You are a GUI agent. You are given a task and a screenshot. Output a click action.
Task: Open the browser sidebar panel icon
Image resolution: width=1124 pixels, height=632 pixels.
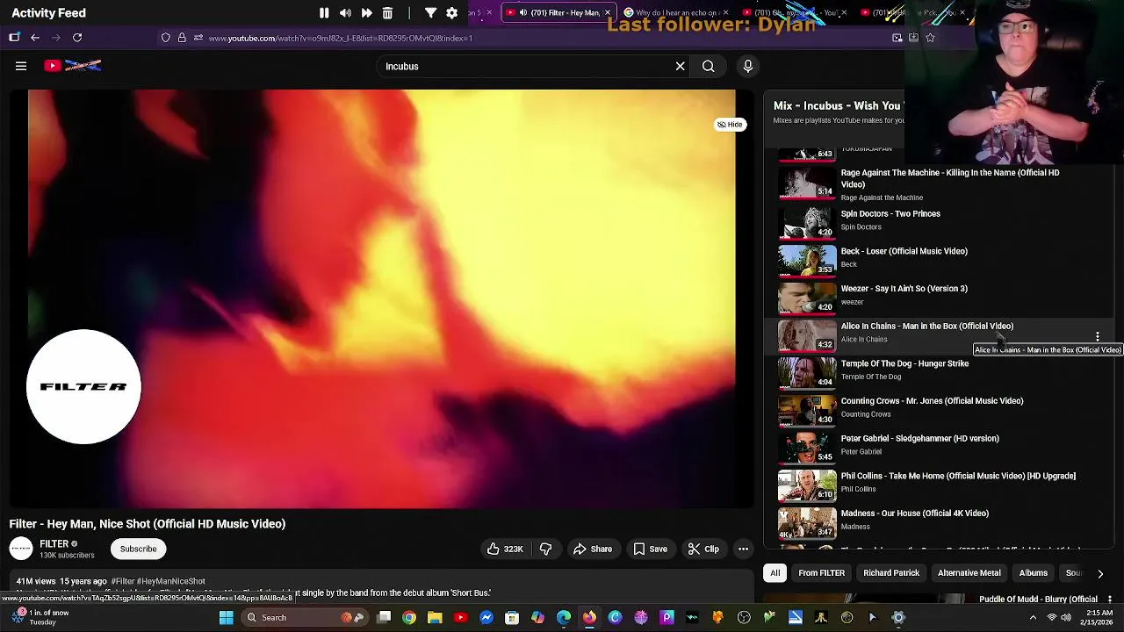pos(14,38)
